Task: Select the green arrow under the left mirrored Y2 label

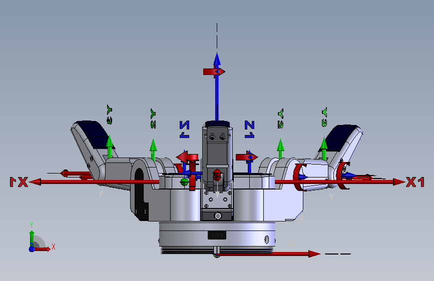Action: [153, 149]
